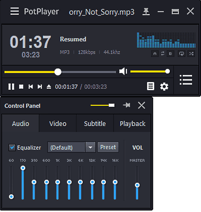This screenshot has width=201, height=212.
Task: Click the 00:01:37 position readout
Action: [x=67, y=87]
